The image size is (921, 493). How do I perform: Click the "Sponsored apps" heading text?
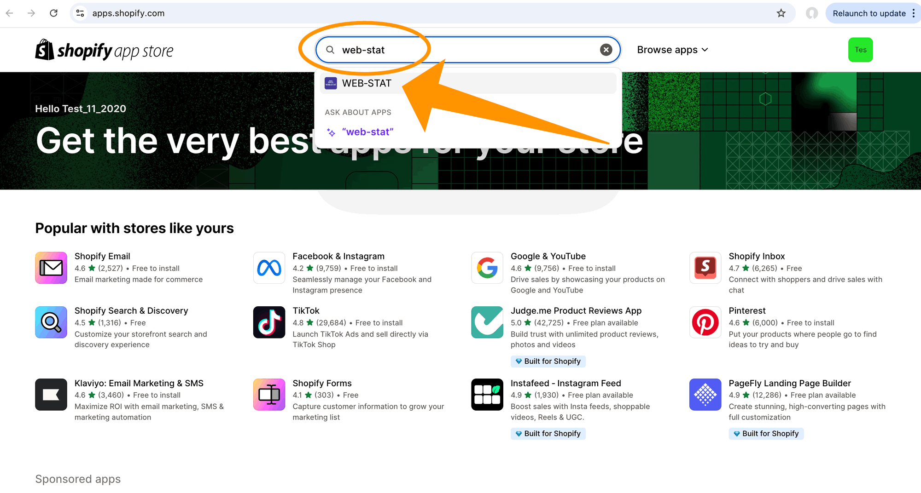coord(78,479)
